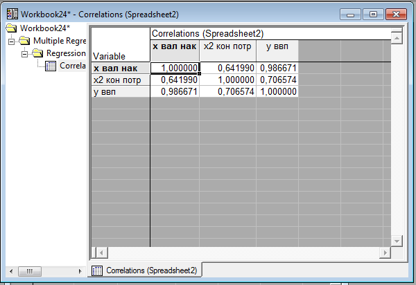Screen dimensions: 416x285
Task: Click spreadsheet horizontal scroll left arrow
Action: 101,252
